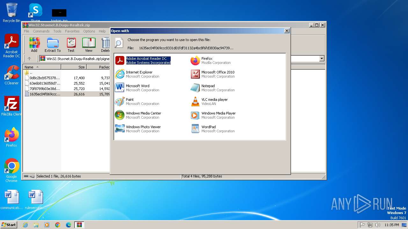Image resolution: width=408 pixels, height=229 pixels.
Task: Open Acrobat Reader DC desktop shortcut
Action: [x=11, y=46]
